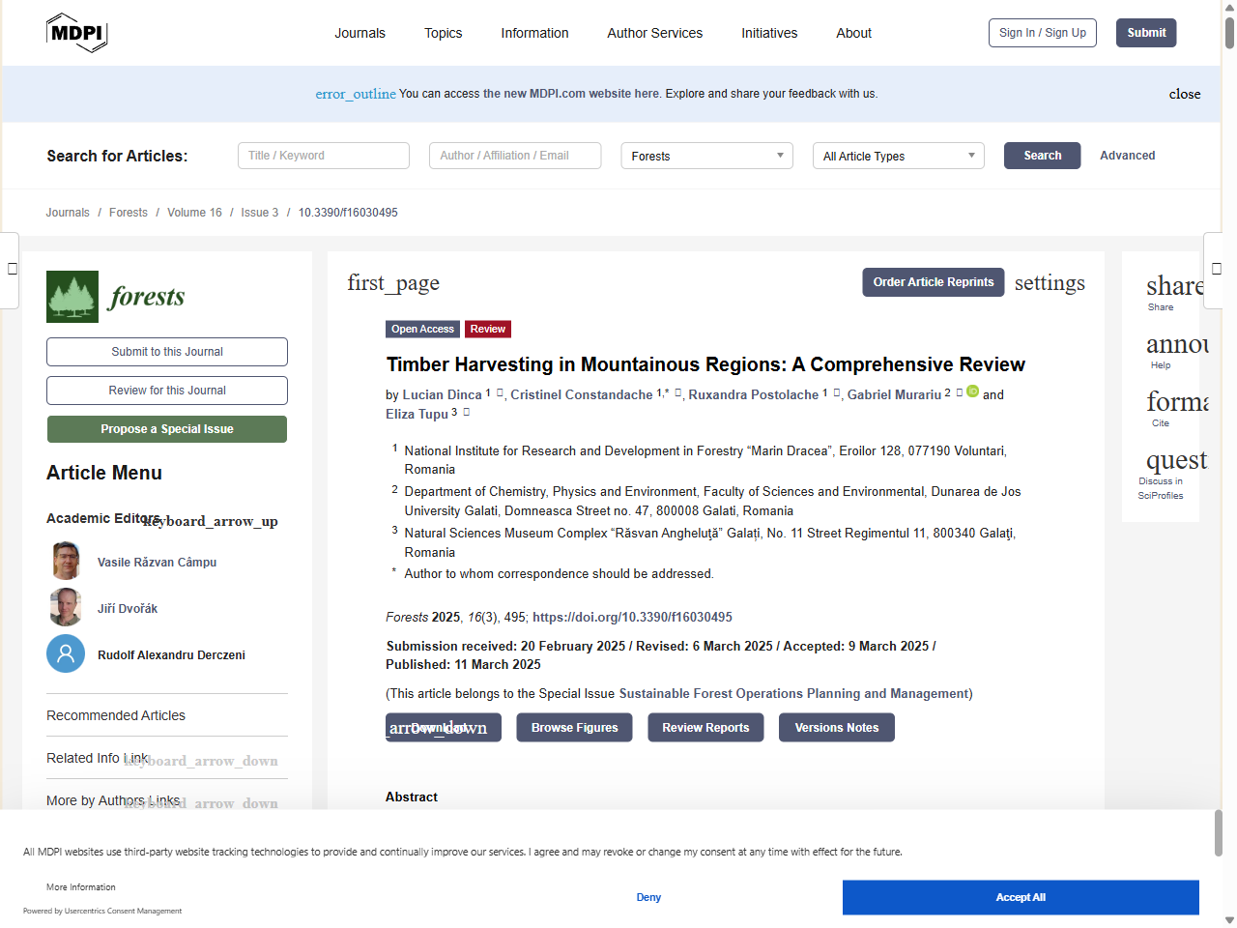Screen dimensions: 1237x928
Task: Click the article settings icon
Action: click(1050, 283)
